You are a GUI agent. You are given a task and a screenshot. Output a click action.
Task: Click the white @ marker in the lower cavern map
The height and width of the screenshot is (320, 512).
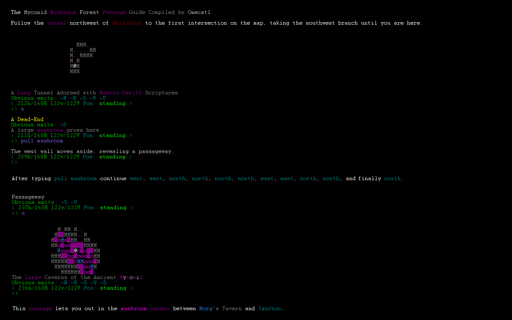(x=76, y=251)
